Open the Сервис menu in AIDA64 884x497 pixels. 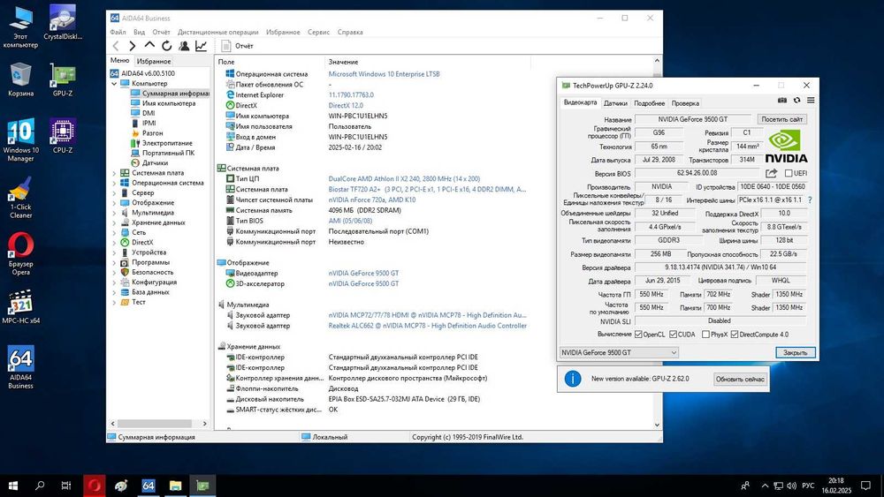(318, 32)
